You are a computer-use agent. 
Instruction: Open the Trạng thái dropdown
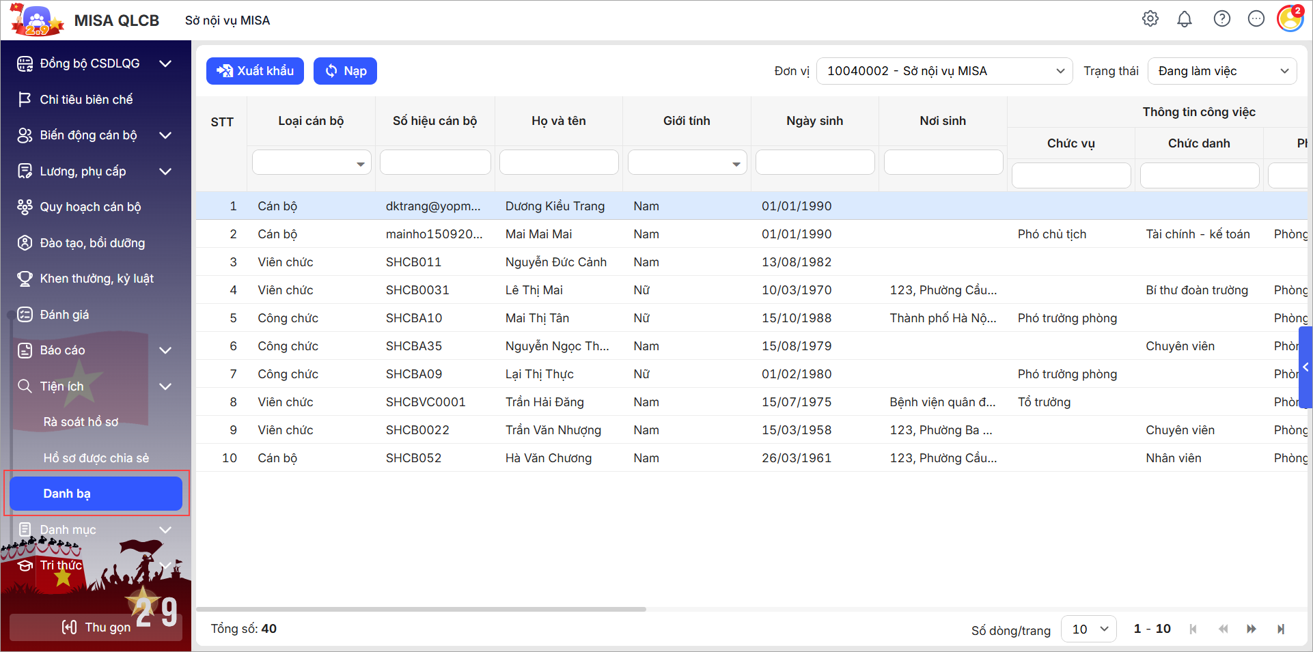1222,71
